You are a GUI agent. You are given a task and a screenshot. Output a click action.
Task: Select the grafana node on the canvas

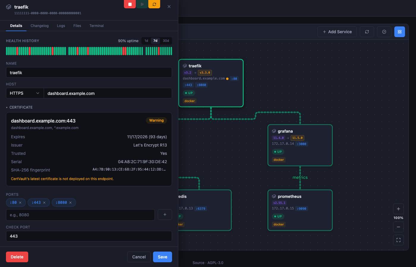(x=300, y=145)
